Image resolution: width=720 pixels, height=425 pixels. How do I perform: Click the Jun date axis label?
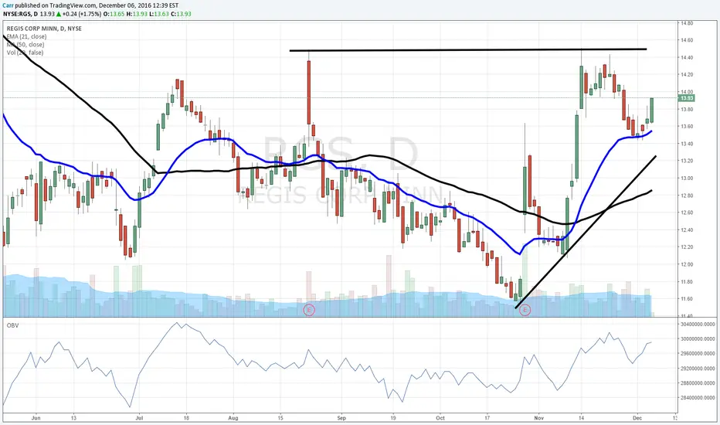pyautogui.click(x=36, y=418)
